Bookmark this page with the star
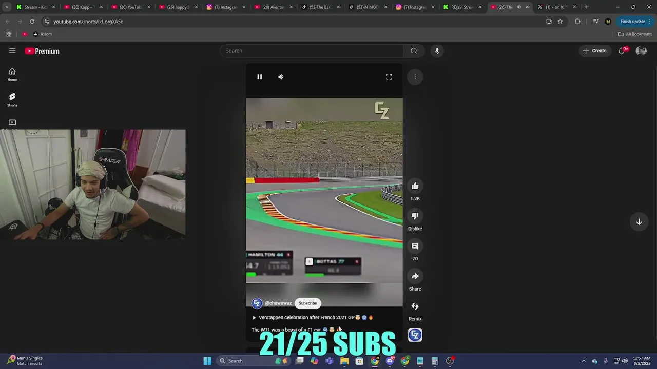 tap(560, 22)
